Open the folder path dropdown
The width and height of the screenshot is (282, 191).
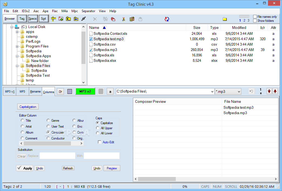(x=212, y=92)
